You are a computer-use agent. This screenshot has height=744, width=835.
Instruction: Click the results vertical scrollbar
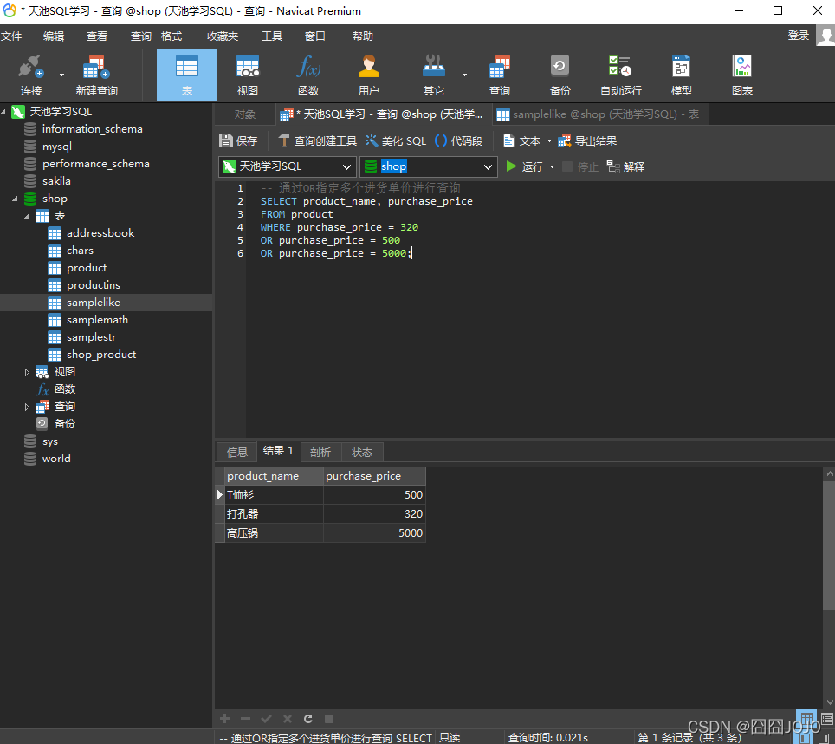[x=829, y=544]
